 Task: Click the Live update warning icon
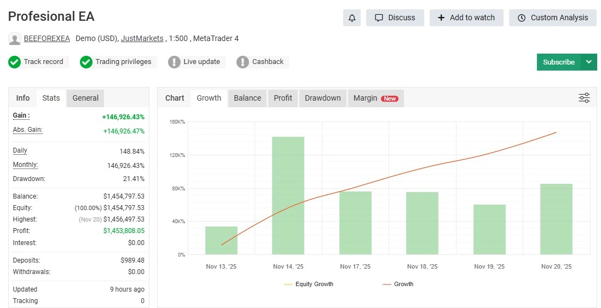pyautogui.click(x=174, y=62)
